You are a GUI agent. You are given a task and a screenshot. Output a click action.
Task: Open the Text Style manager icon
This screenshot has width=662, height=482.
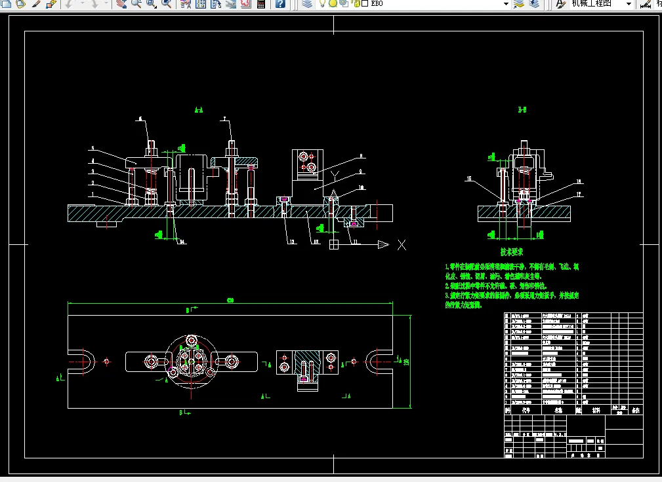pos(560,4)
